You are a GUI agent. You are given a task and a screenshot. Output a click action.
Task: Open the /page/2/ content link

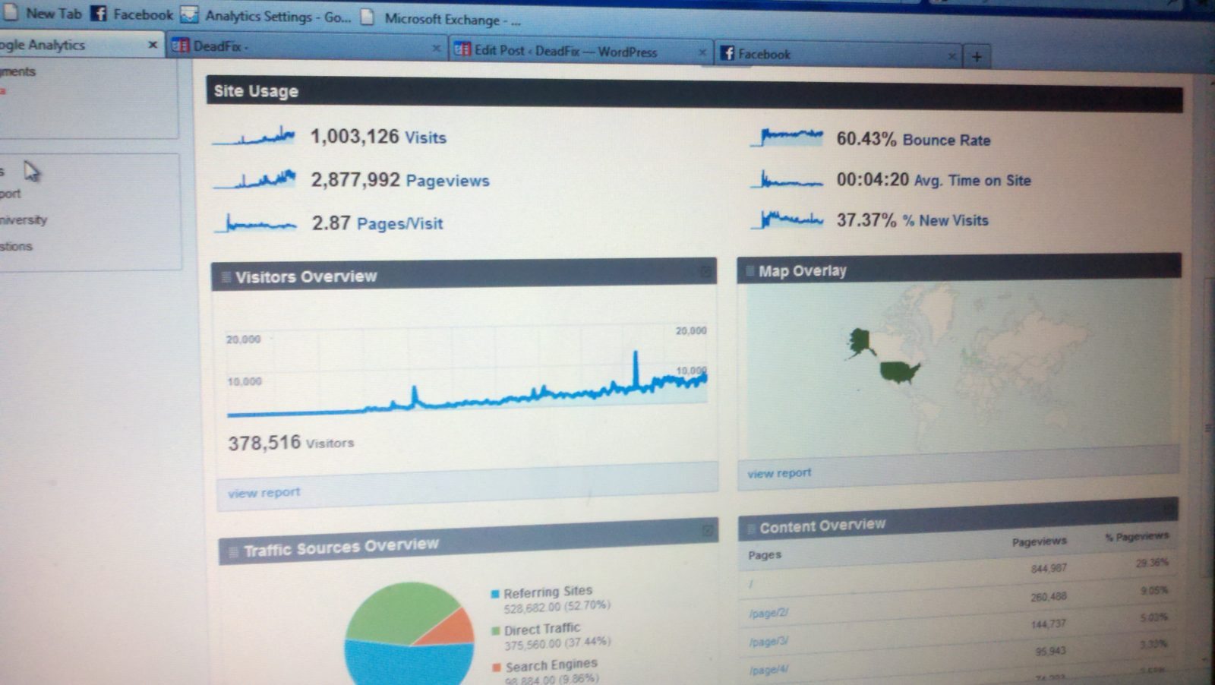click(768, 612)
